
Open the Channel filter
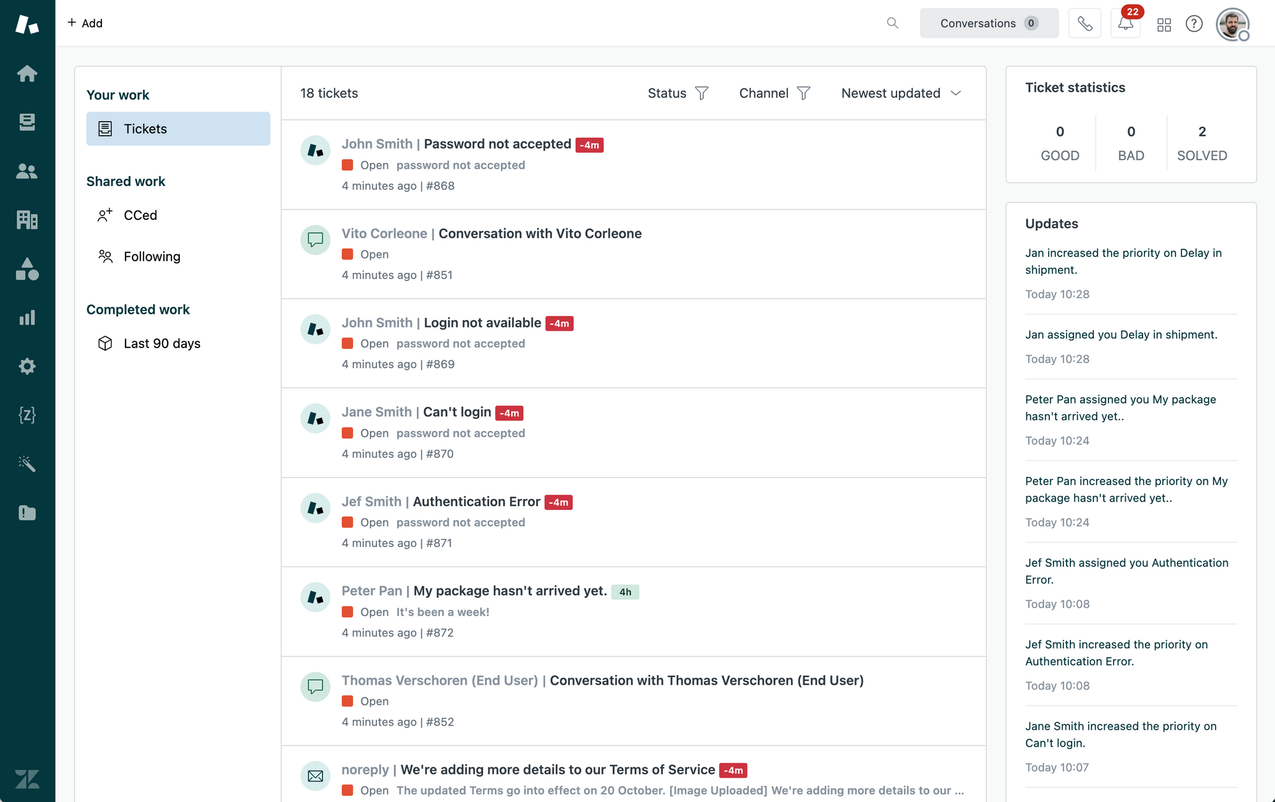pyautogui.click(x=774, y=93)
